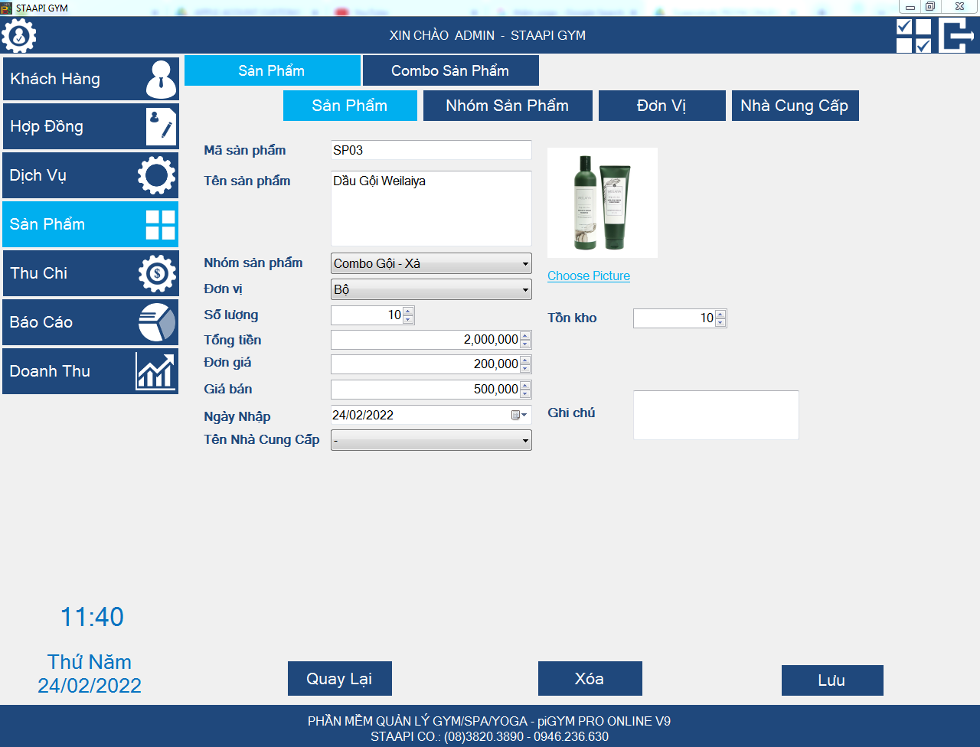The width and height of the screenshot is (980, 747).
Task: Expand the Tên Nhà Cung Cấp dropdown
Action: [525, 441]
